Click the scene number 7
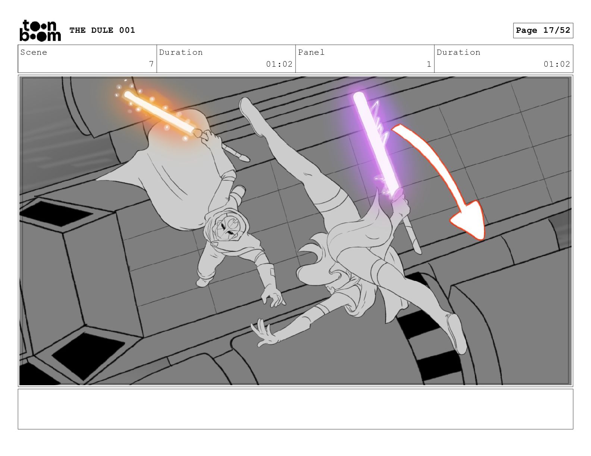The image size is (591, 456). pos(151,64)
